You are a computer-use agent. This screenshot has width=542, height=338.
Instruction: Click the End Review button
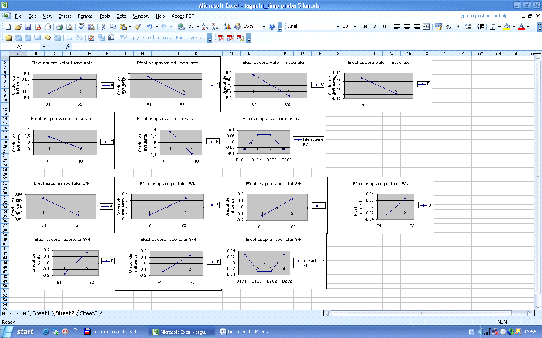[x=190, y=38]
